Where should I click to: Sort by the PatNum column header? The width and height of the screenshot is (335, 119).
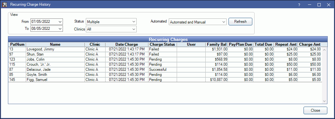click(x=17, y=44)
